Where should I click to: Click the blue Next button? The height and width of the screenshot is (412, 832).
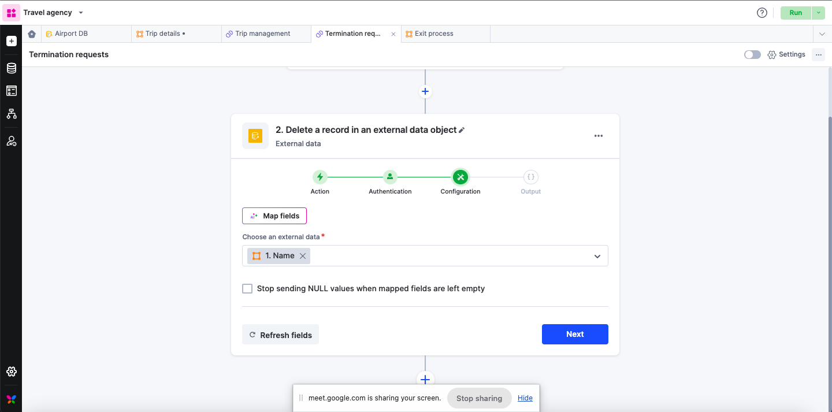(x=575, y=334)
